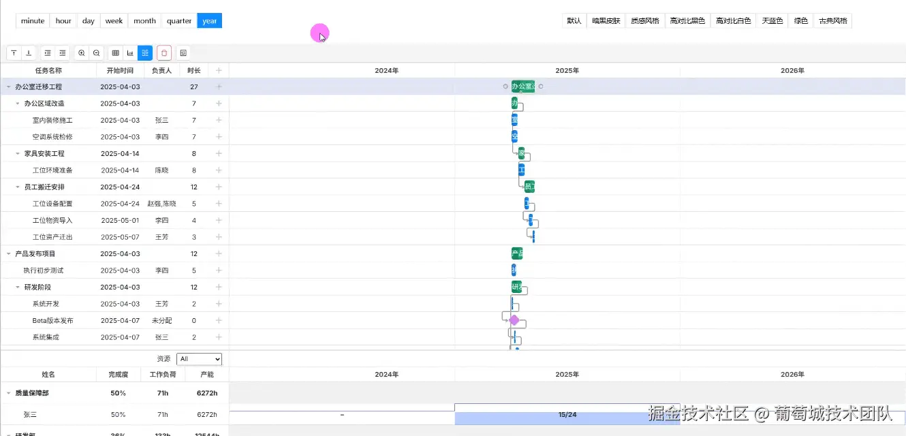This screenshot has height=436, width=906.
Task: Select the split table-and-chart view icon
Action: click(145, 53)
